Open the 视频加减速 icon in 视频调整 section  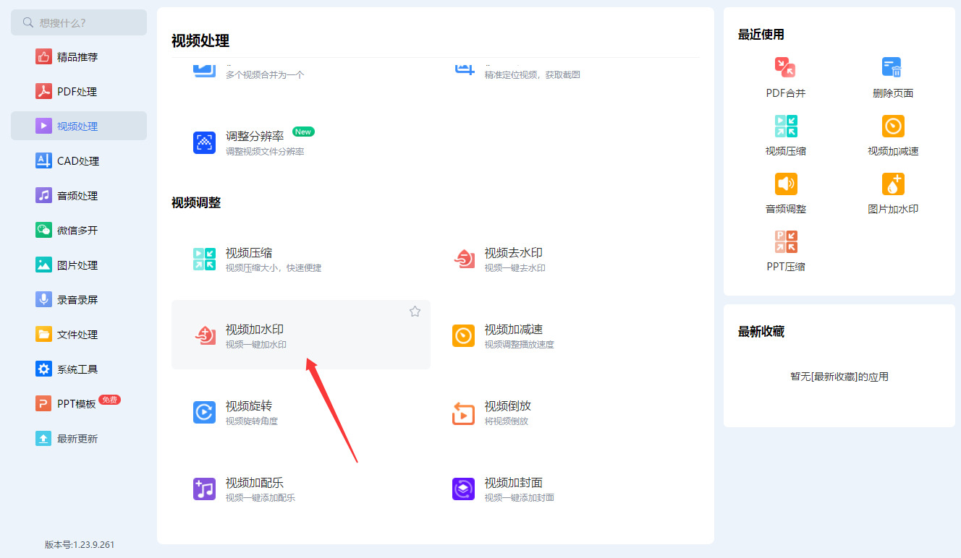[464, 335]
